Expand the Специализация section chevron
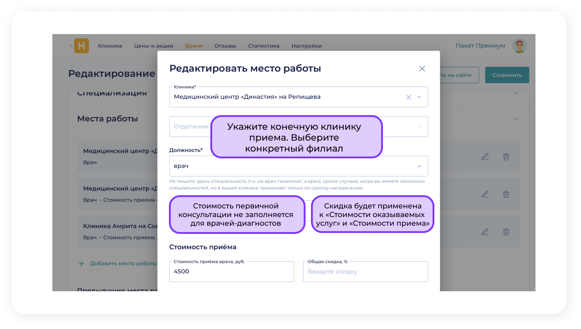581x329 pixels. pos(516,93)
